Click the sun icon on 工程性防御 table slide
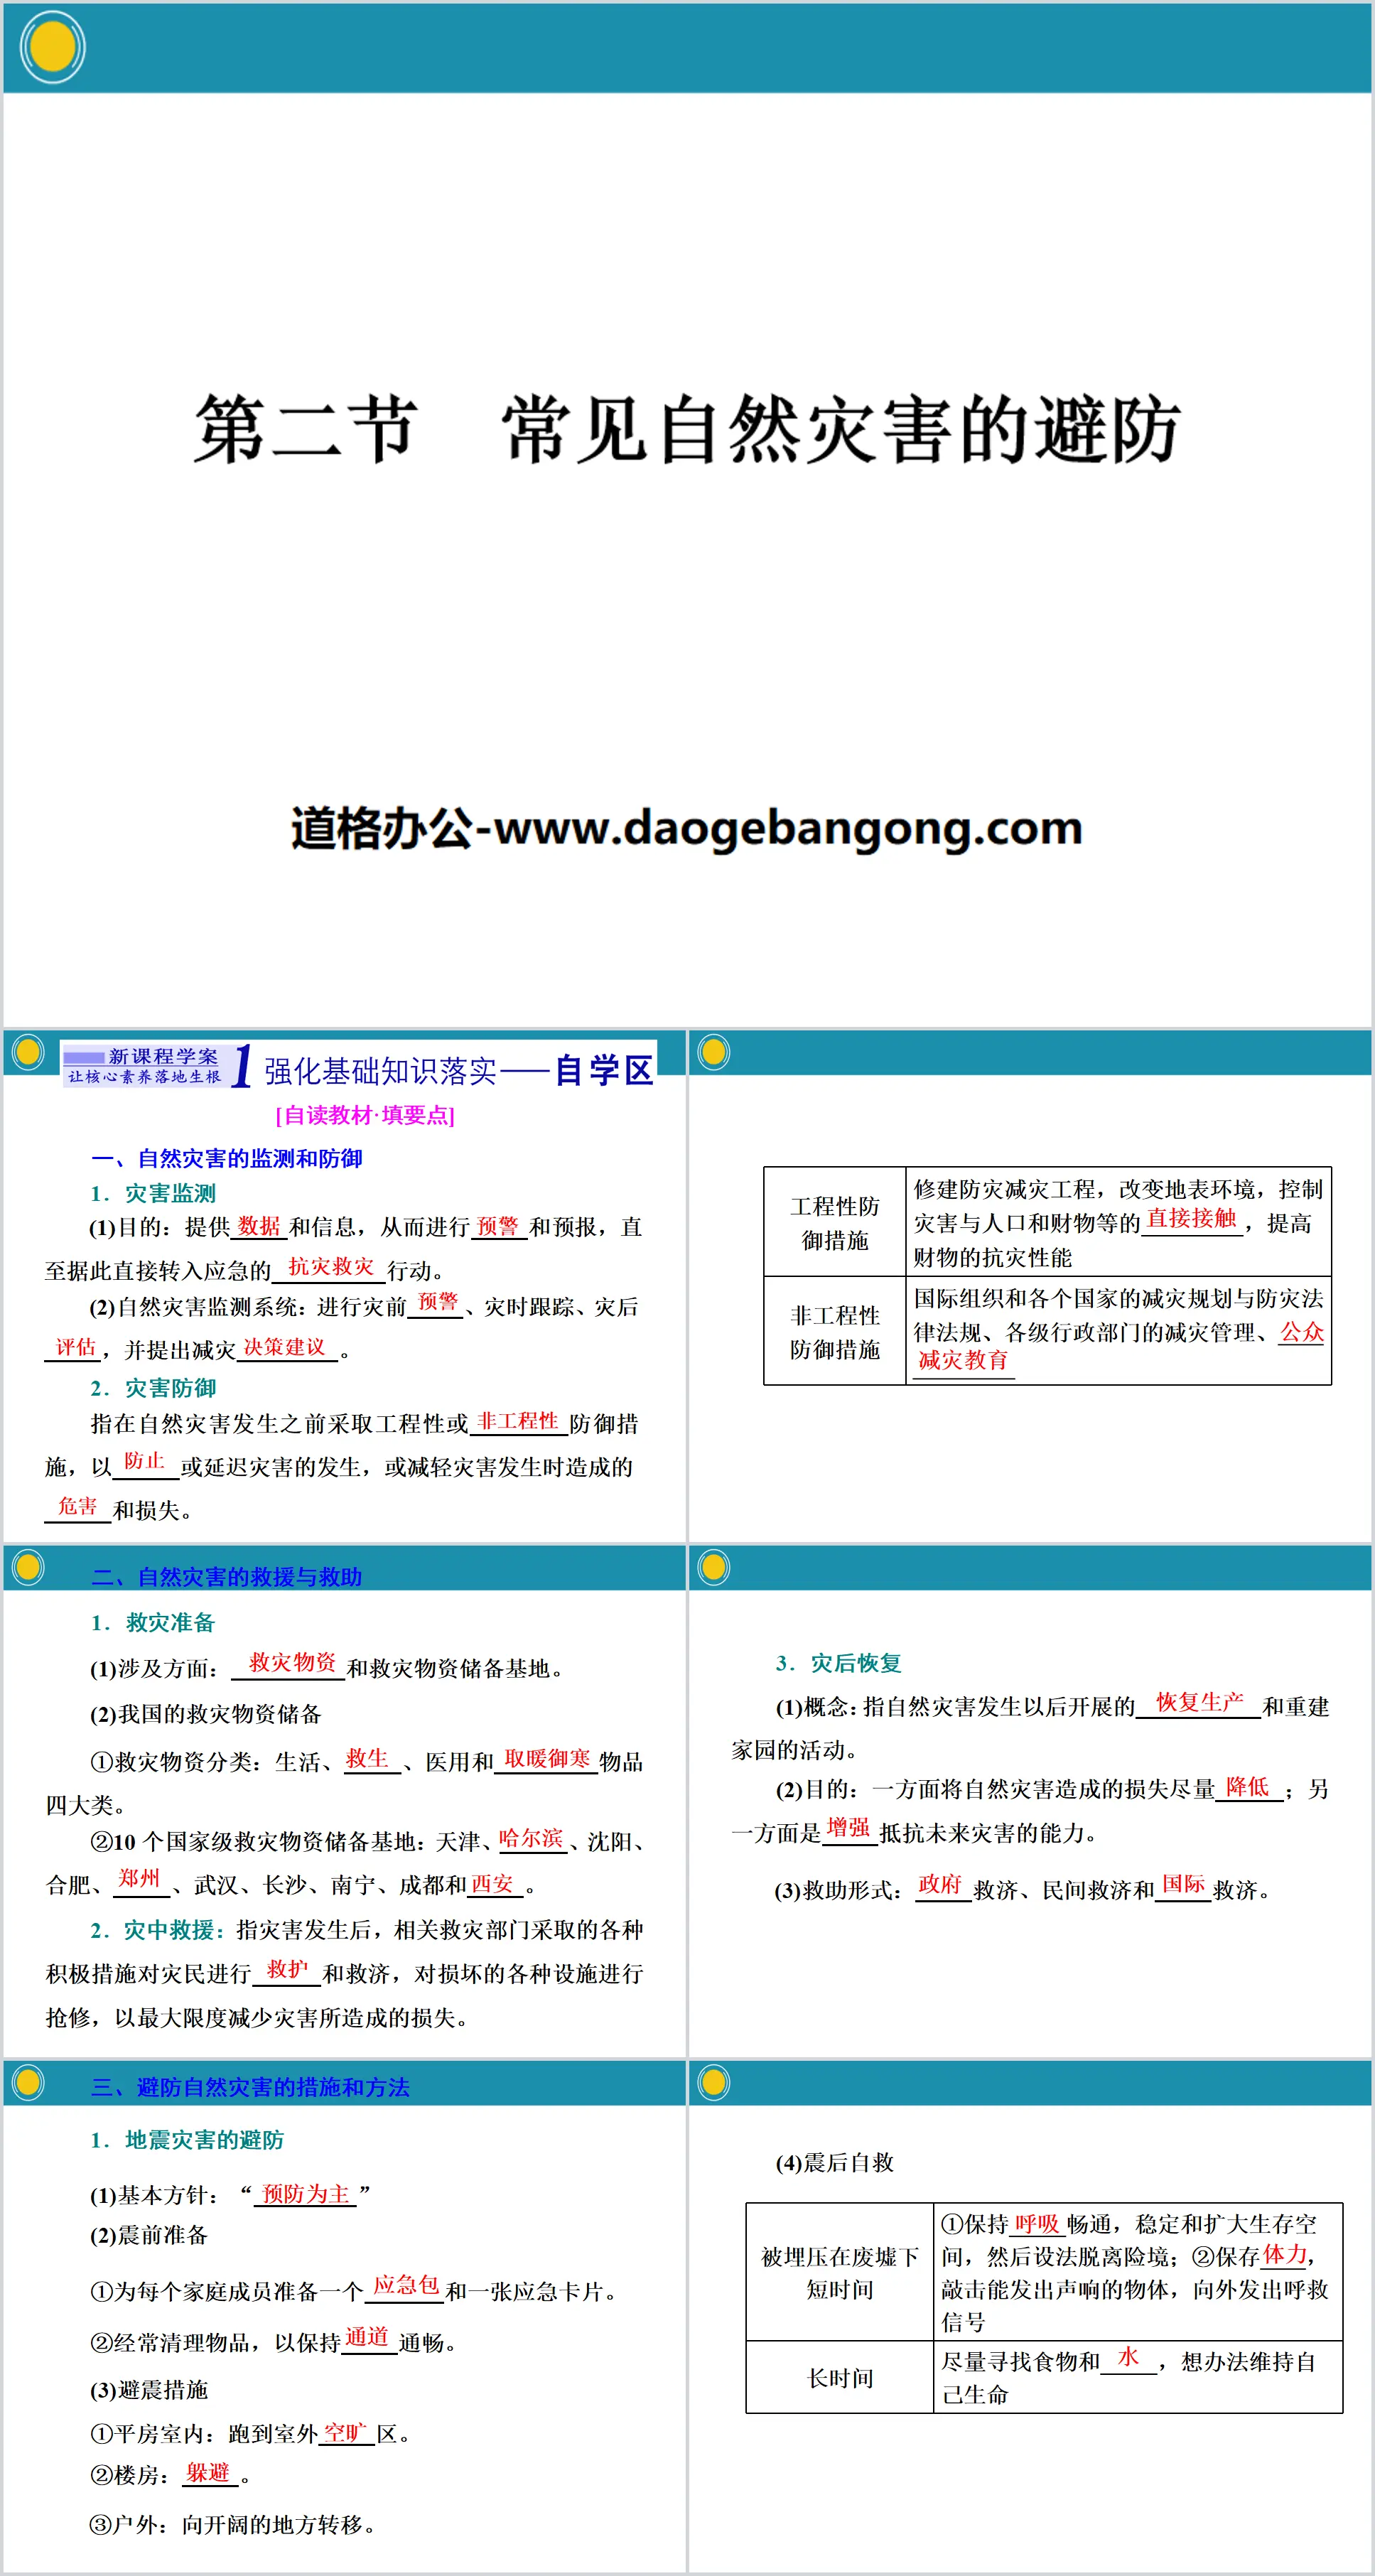Image resolution: width=1375 pixels, height=2576 pixels. pos(714,1053)
